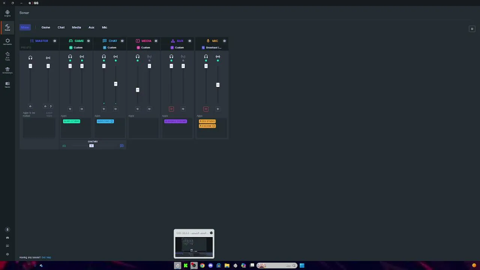Click the ChatMix chat bubble icon
Screen dimensions: 480x270
pyautogui.click(x=121, y=146)
